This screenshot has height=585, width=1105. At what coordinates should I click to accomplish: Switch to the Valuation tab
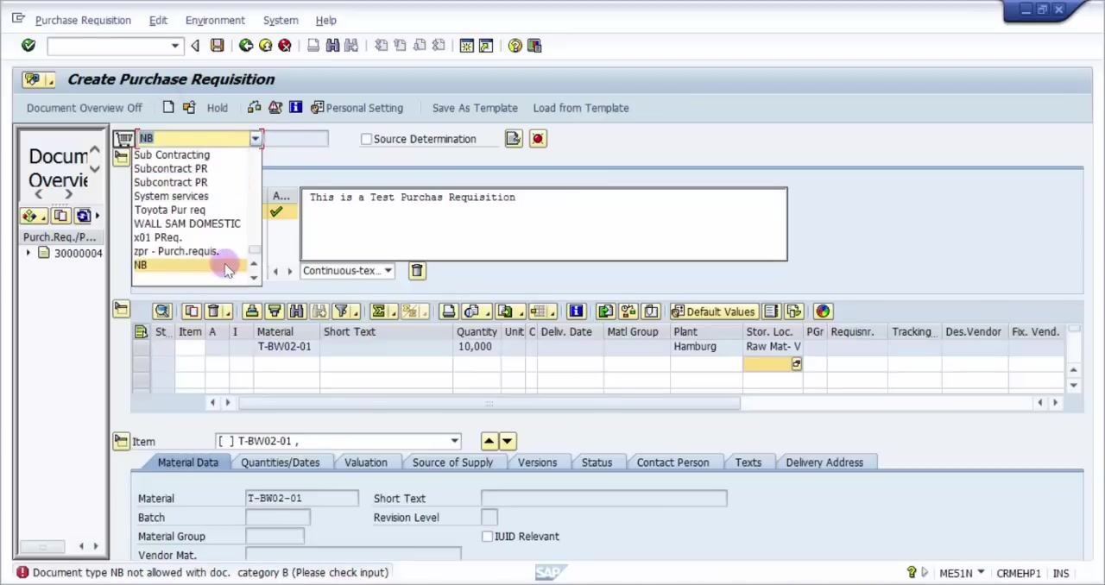pos(366,462)
